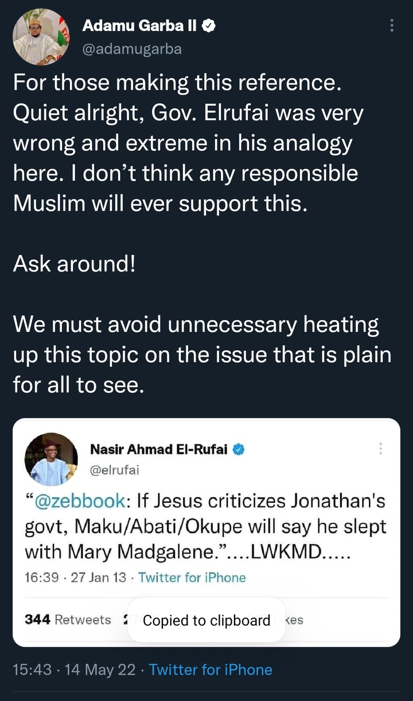Open the @adamugarba handle
Viewport: 413px width, 701px height.
pos(132,49)
